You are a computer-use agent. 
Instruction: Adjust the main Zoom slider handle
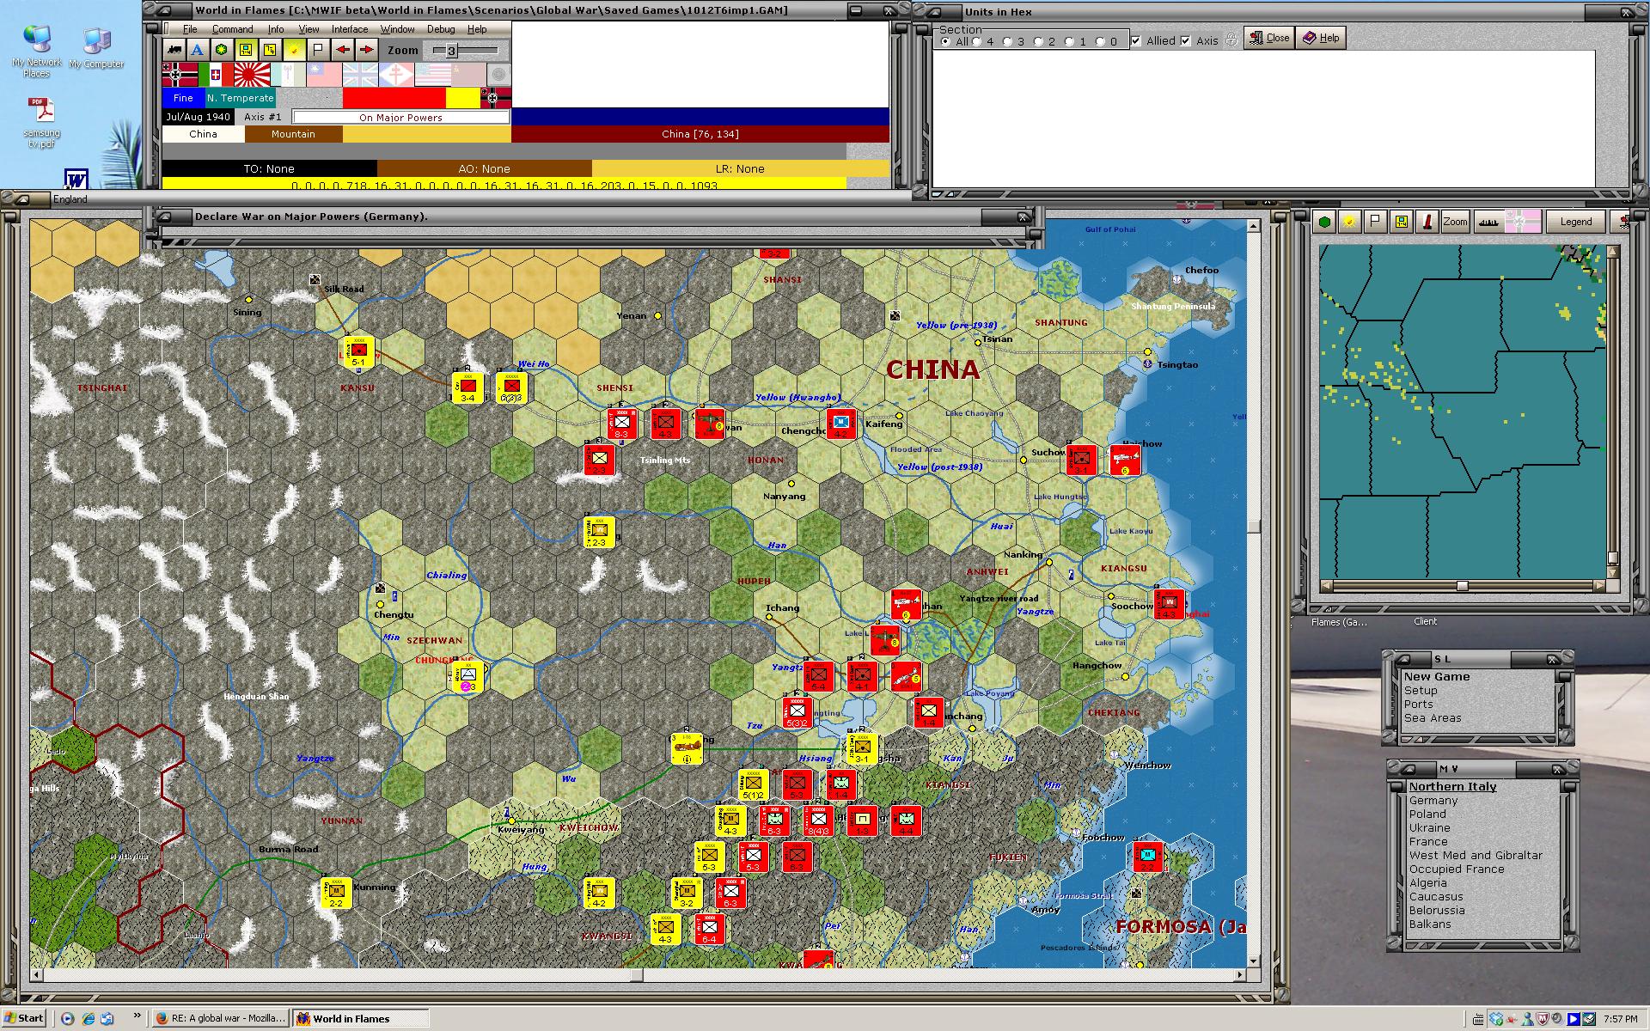[x=451, y=51]
